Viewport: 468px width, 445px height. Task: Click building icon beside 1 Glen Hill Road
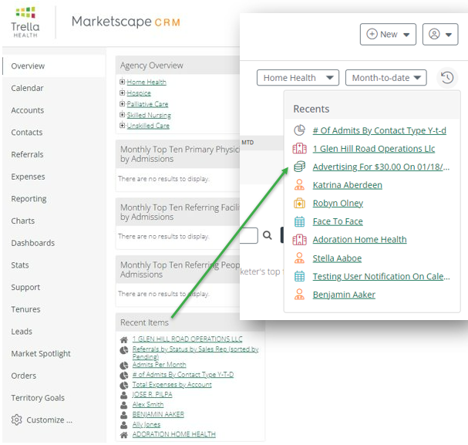pos(299,148)
